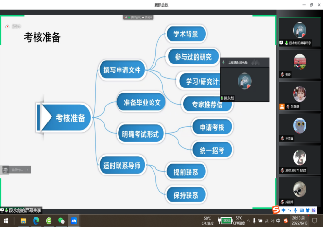Click the Windows Start button

[x=8, y=221]
